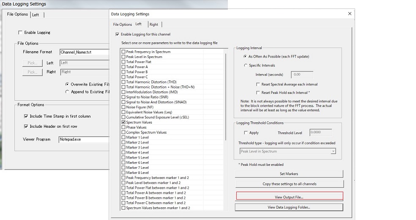Enable Marker 3 Level logging
416x220 pixels.
click(x=123, y=148)
